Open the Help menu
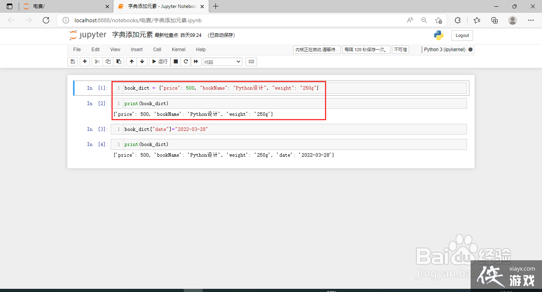 click(x=201, y=50)
